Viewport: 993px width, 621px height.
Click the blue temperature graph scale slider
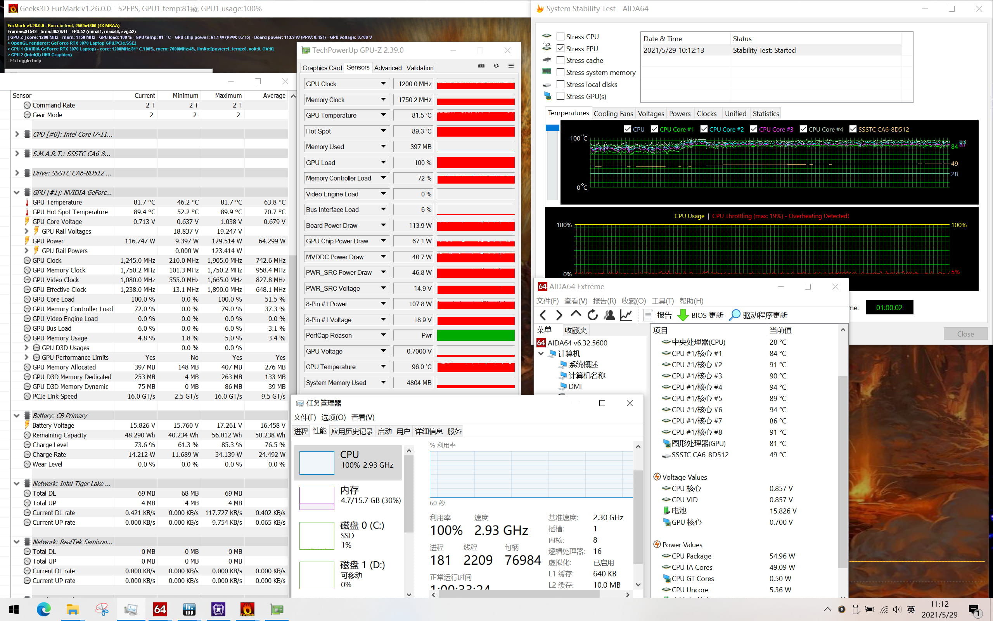point(552,128)
